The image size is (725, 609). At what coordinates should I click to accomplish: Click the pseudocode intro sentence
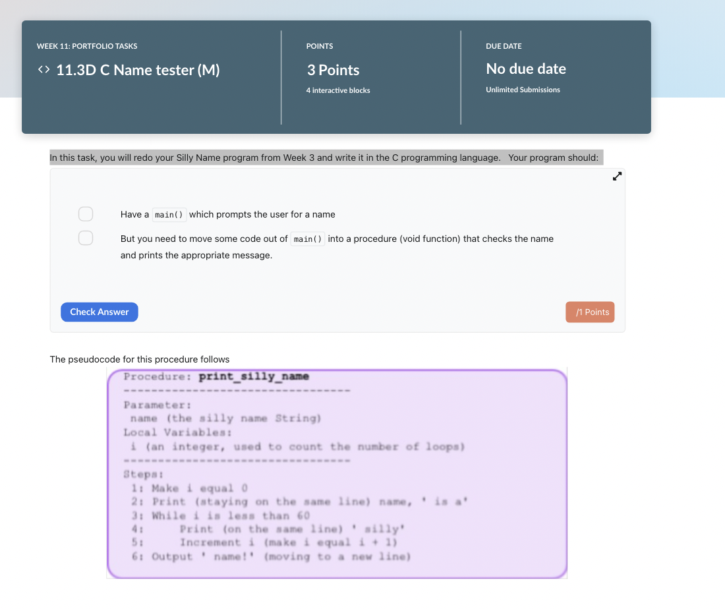pos(139,359)
